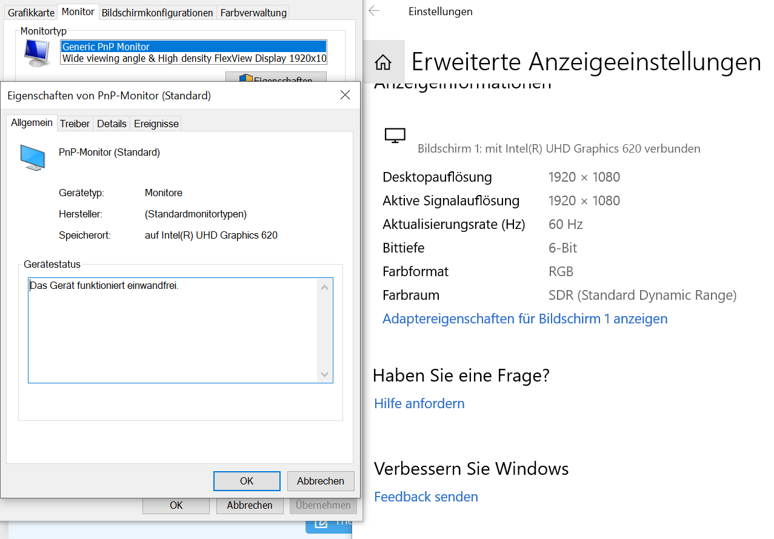Click the Bildschirm 1 display icon
The width and height of the screenshot is (774, 539).
click(x=395, y=136)
